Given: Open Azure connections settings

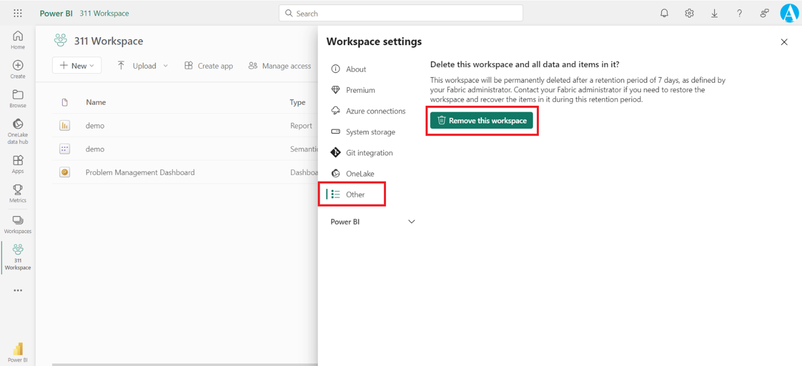Looking at the screenshot, I should 375,111.
